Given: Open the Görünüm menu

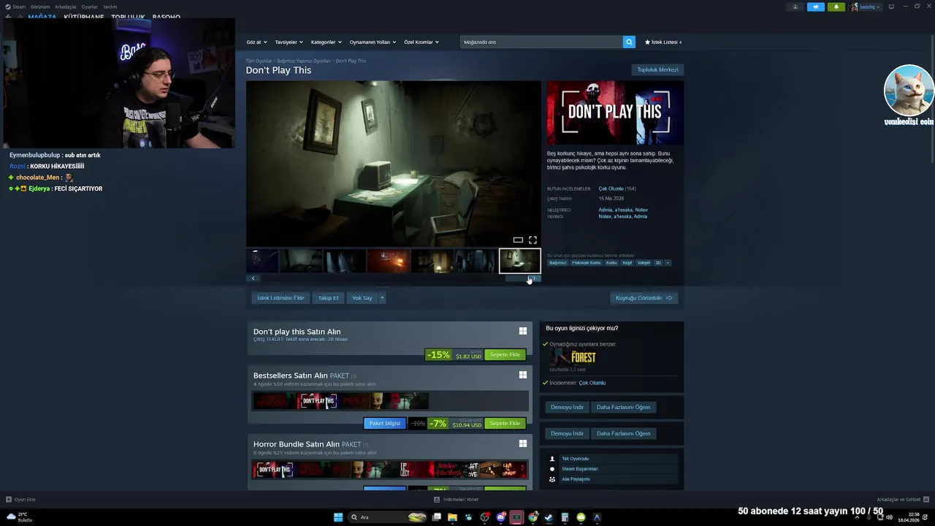Looking at the screenshot, I should coord(40,7).
